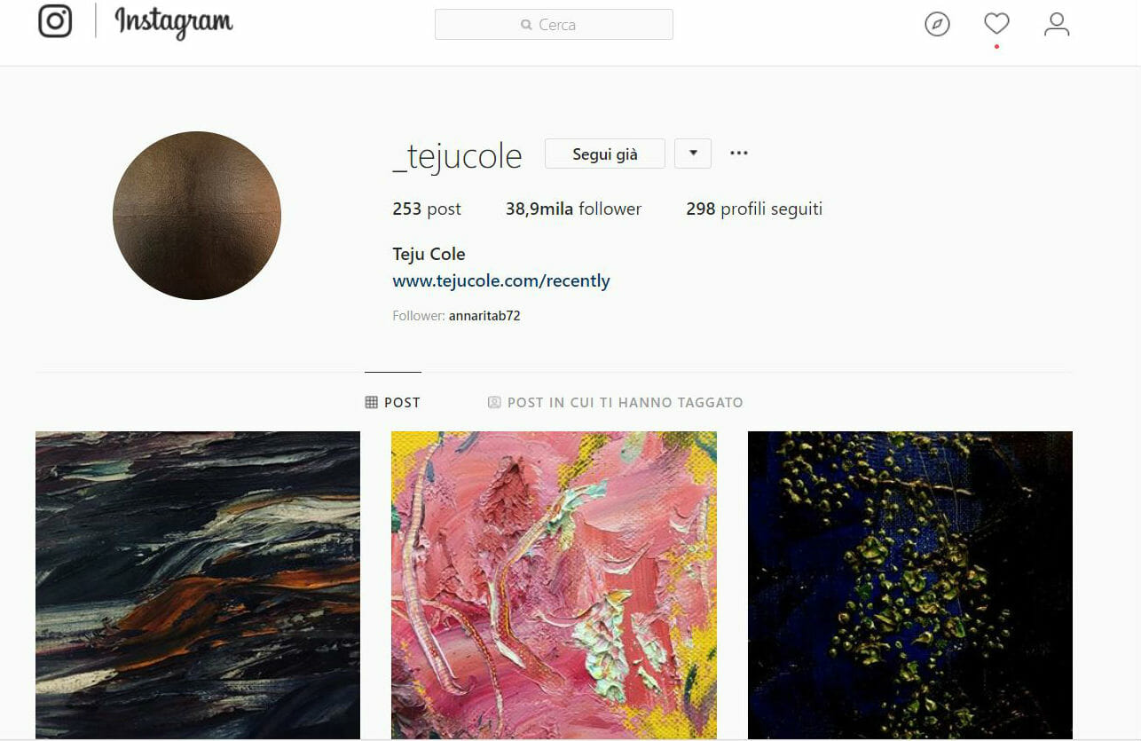This screenshot has width=1141, height=741.
Task: Open activity feed heart icon
Action: 996,23
